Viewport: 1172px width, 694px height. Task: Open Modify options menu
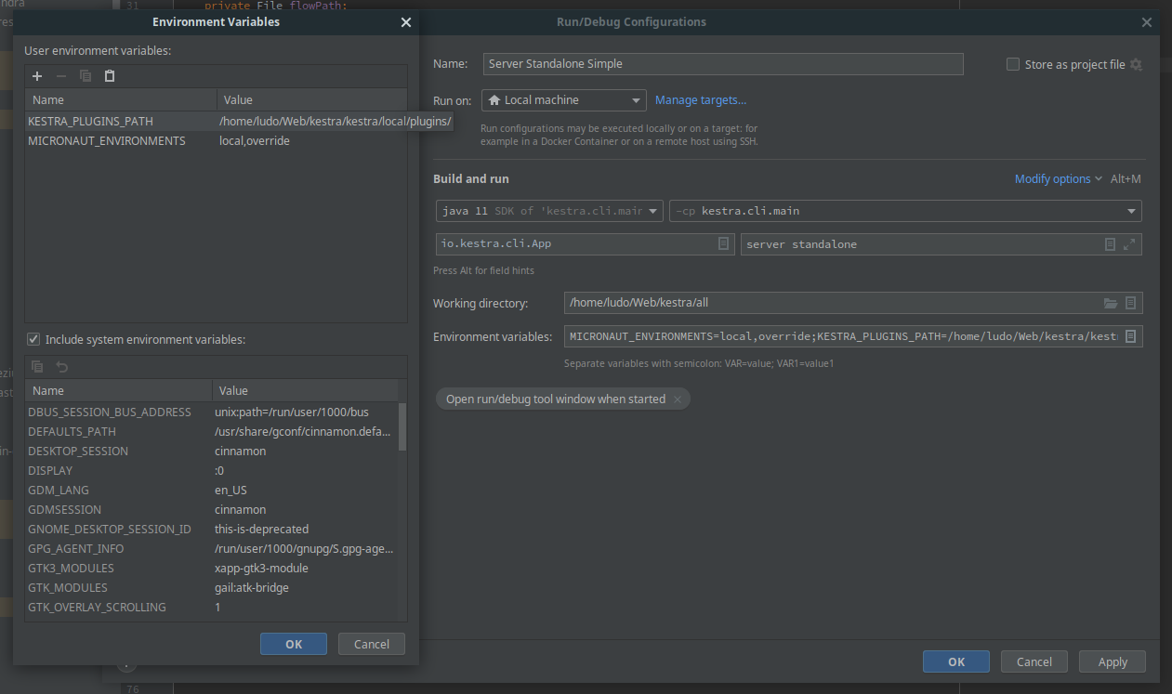coord(1051,178)
